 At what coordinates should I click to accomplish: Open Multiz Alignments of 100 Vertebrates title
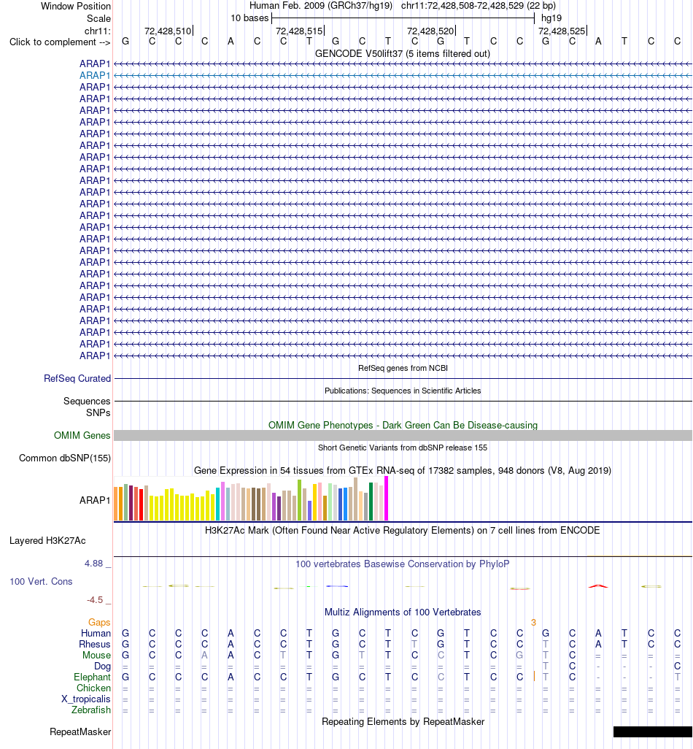tap(403, 612)
